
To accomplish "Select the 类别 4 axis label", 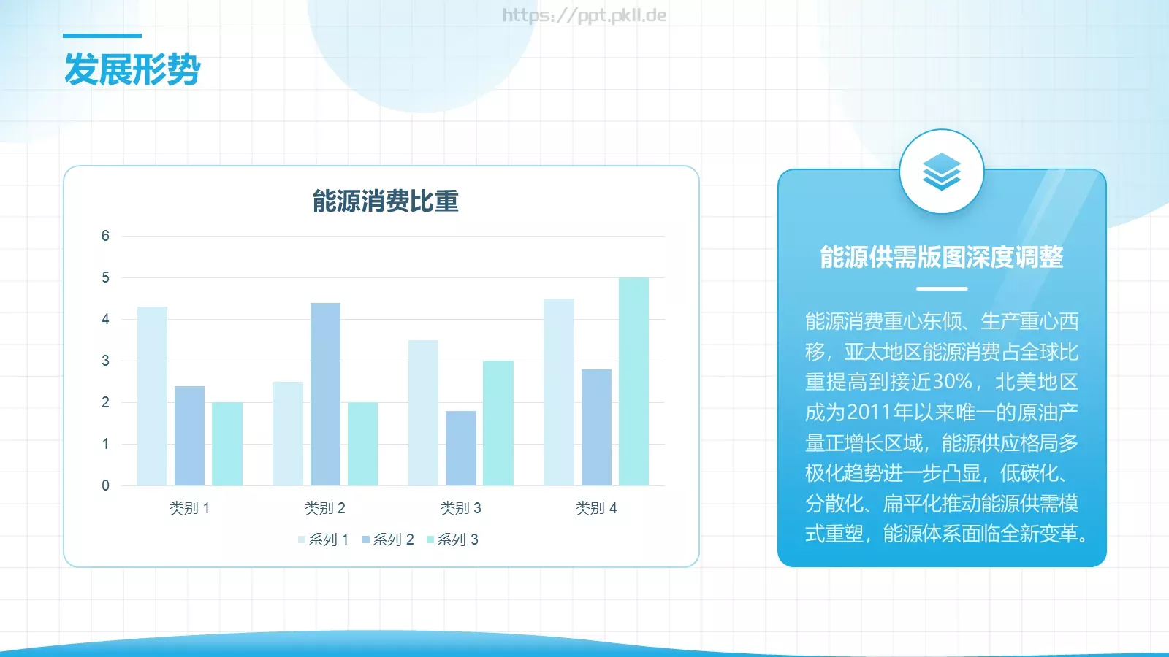I will (596, 508).
